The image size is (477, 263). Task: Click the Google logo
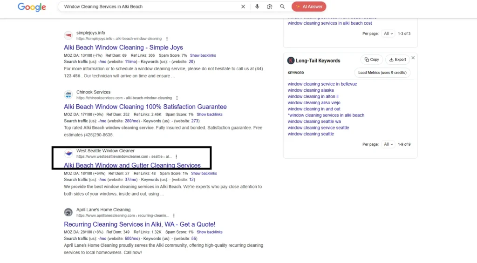click(x=32, y=7)
